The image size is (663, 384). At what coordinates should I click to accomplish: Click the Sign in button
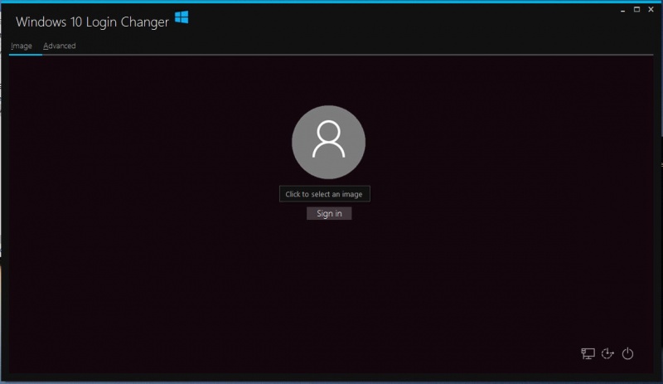(329, 214)
